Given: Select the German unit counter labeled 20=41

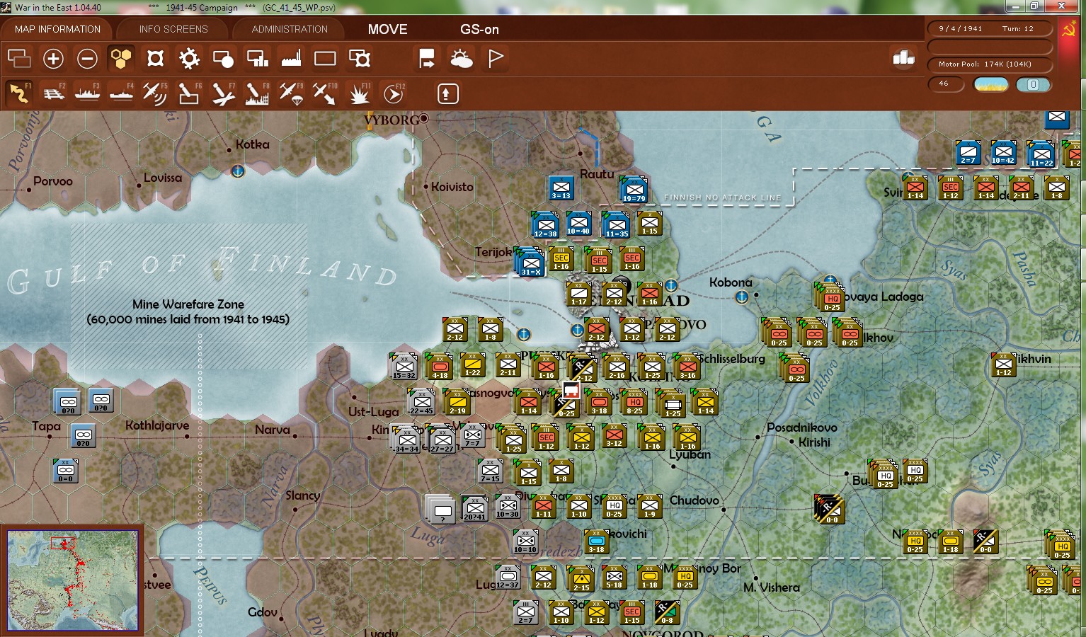Looking at the screenshot, I should click(474, 508).
